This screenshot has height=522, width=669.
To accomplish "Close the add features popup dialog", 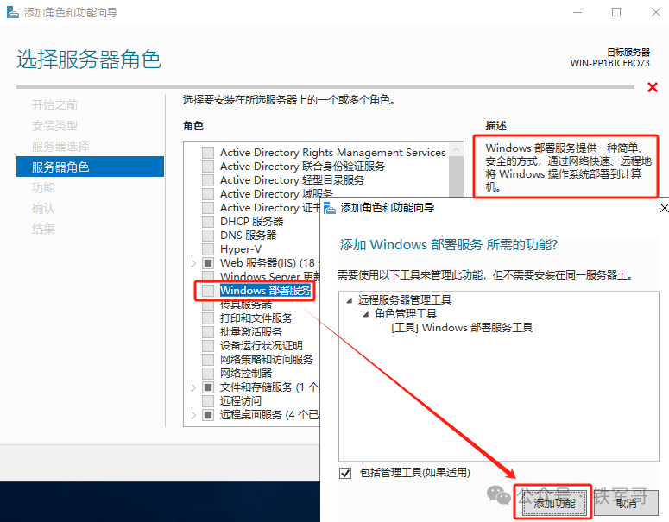I will (x=664, y=208).
